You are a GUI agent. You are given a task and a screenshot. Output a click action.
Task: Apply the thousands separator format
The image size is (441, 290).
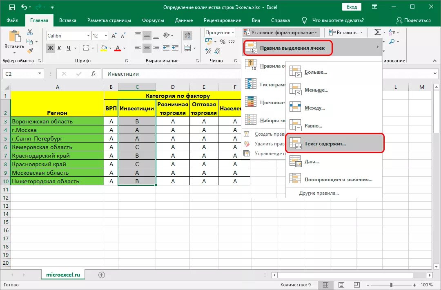coord(232,42)
